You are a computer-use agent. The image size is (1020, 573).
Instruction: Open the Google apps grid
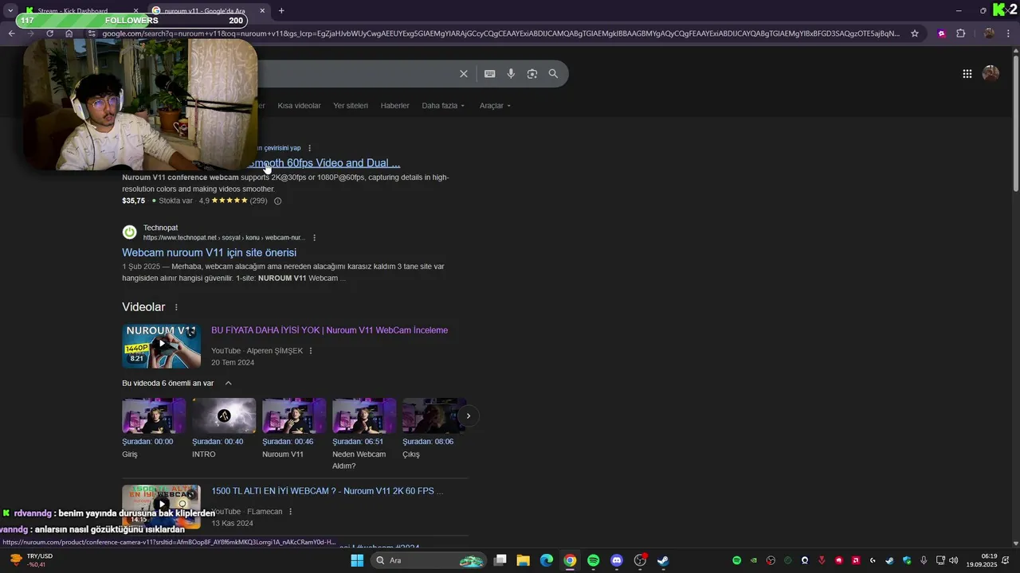coord(967,74)
